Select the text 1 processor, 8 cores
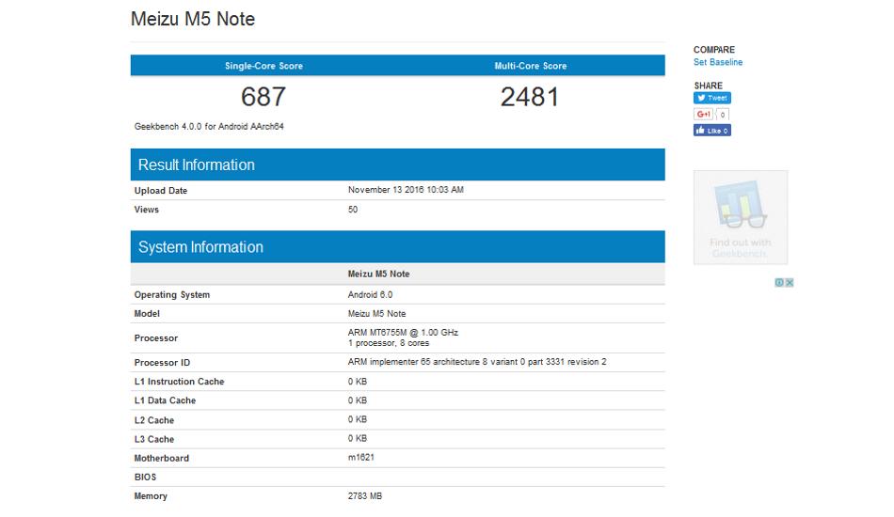894x517 pixels. [389, 343]
